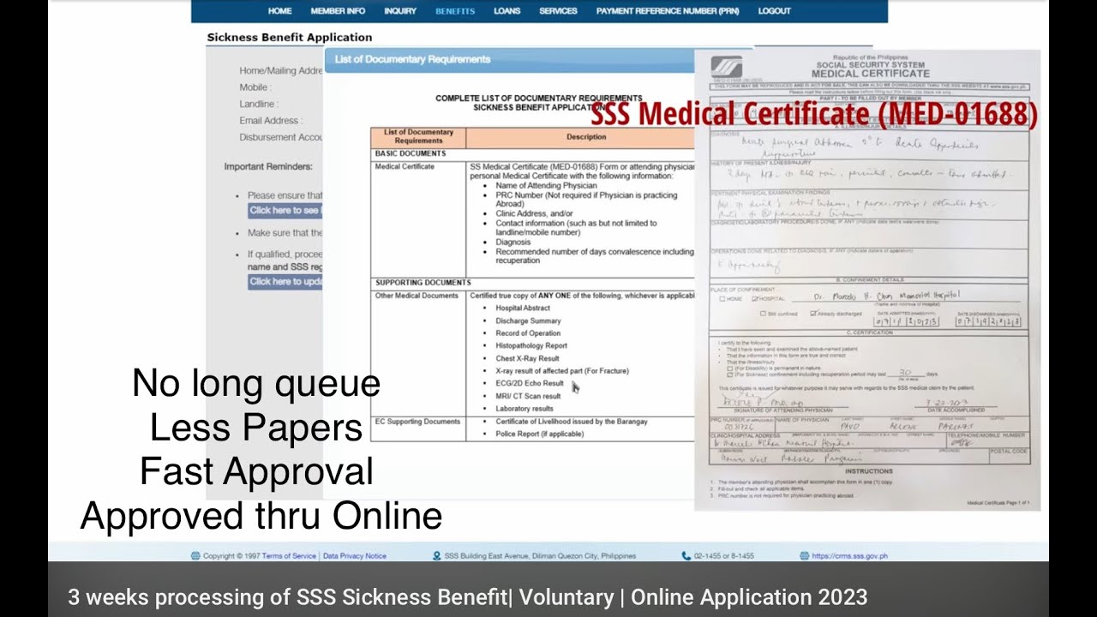Image resolution: width=1097 pixels, height=617 pixels.
Task: Click the 'Sickness Benefit Application' heading
Action: [x=290, y=38]
